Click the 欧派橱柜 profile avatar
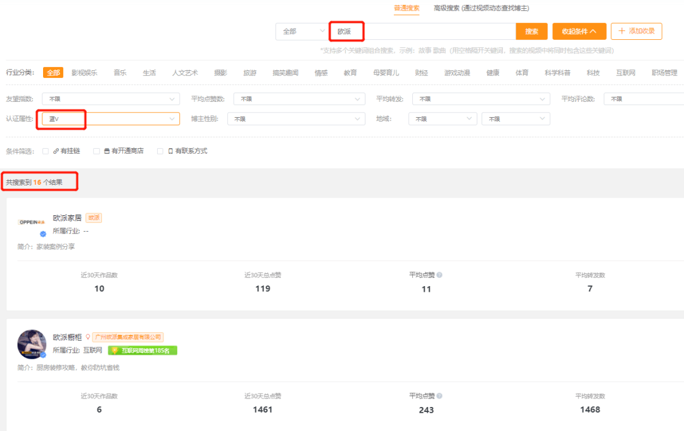Image resolution: width=684 pixels, height=431 pixels. coord(32,344)
